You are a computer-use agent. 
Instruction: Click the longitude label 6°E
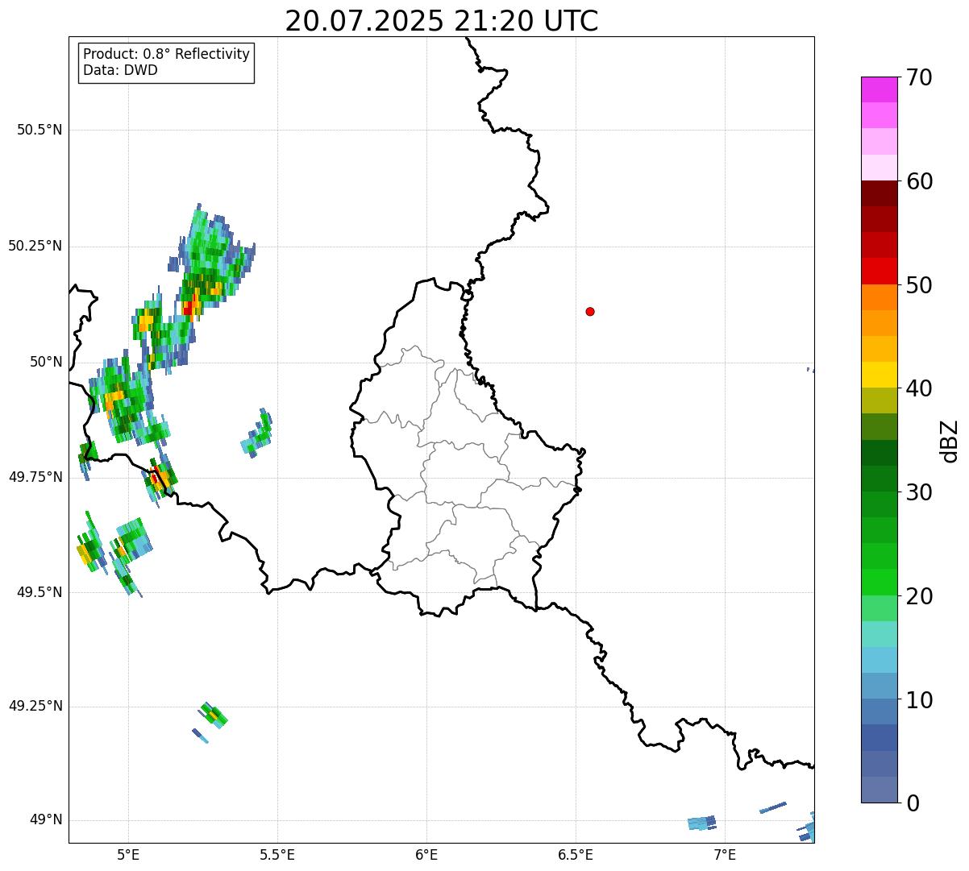tap(426, 854)
